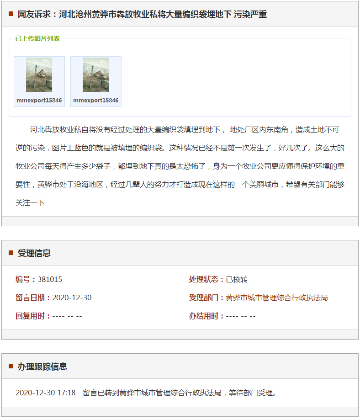Click the second thumbnail's file name caption
The image size is (360, 420).
pos(95,100)
